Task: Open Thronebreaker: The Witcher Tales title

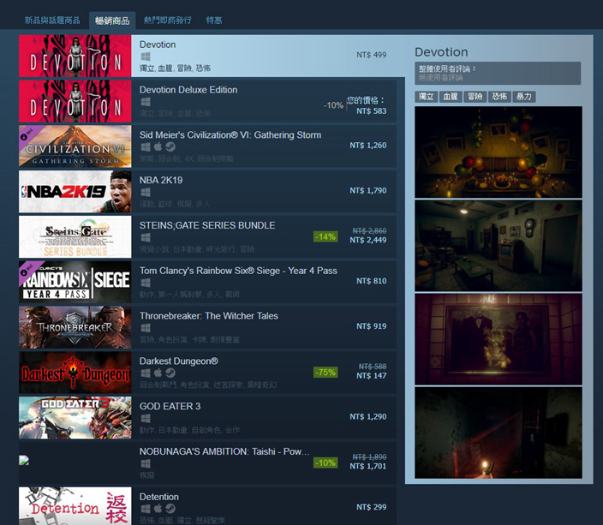Action: [x=209, y=316]
